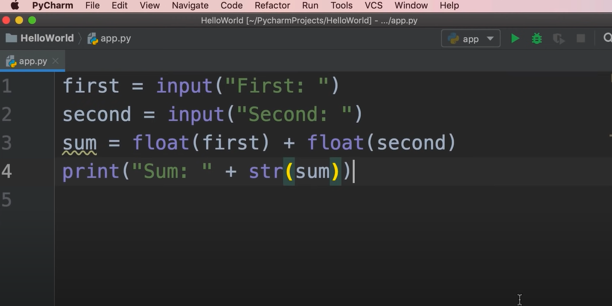This screenshot has height=306, width=612.
Task: Click line number 5 in the gutter
Action: 6,199
